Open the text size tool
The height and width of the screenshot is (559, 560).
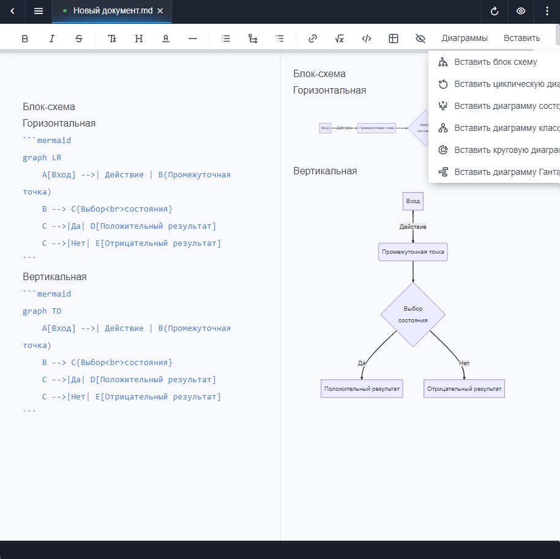(x=112, y=39)
